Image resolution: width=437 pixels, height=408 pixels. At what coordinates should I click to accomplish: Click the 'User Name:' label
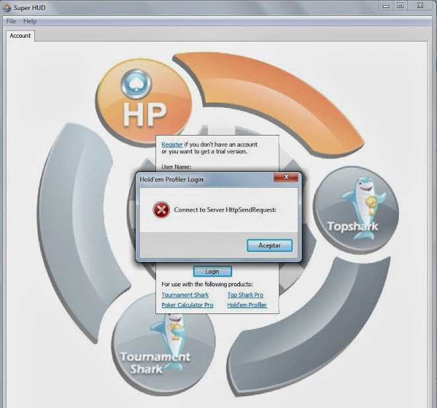(177, 167)
